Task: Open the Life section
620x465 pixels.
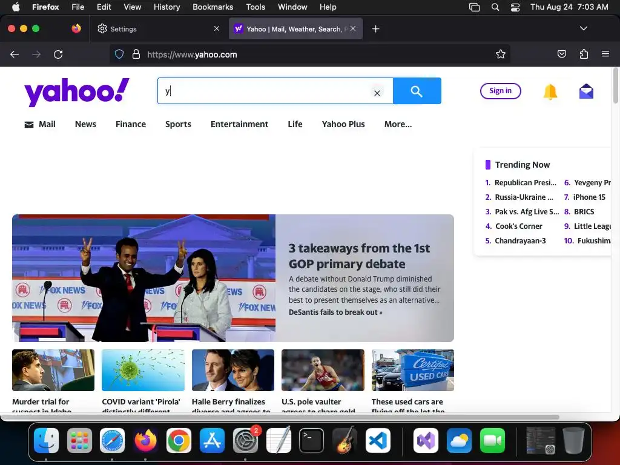Action: (x=295, y=124)
